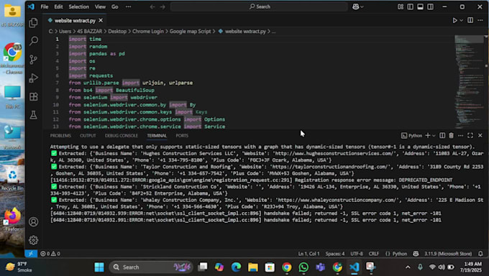Switch to the PROBLEMS panel tab
The height and width of the screenshot is (276, 489).
60,136
